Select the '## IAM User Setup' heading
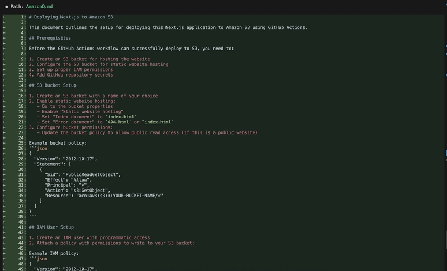The image size is (447, 271). click(51, 227)
